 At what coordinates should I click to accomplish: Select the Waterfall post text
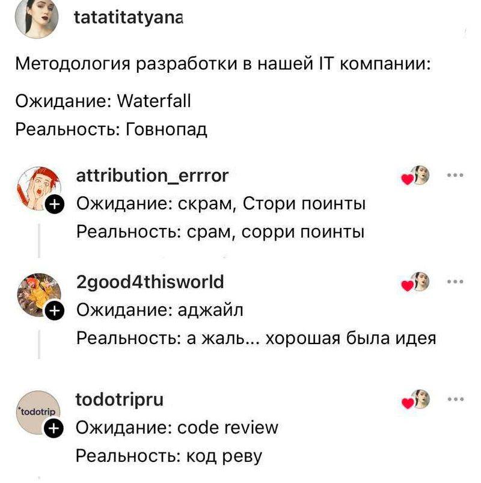click(103, 100)
